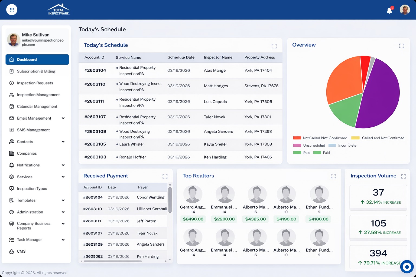Screen dimensions: 416x277
Task: Click the Received Payment vertical scrollbar
Action: [x=170, y=200]
